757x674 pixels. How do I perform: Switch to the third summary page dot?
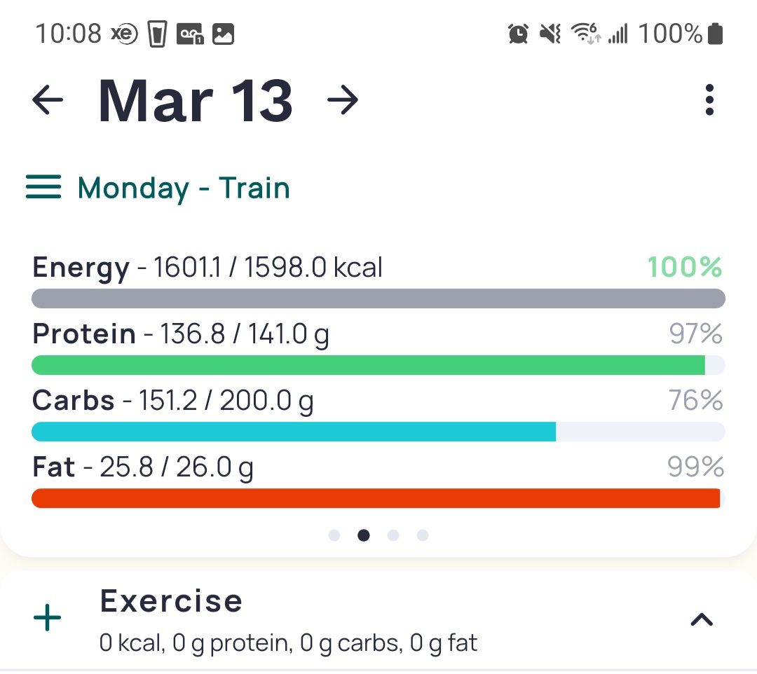point(393,535)
